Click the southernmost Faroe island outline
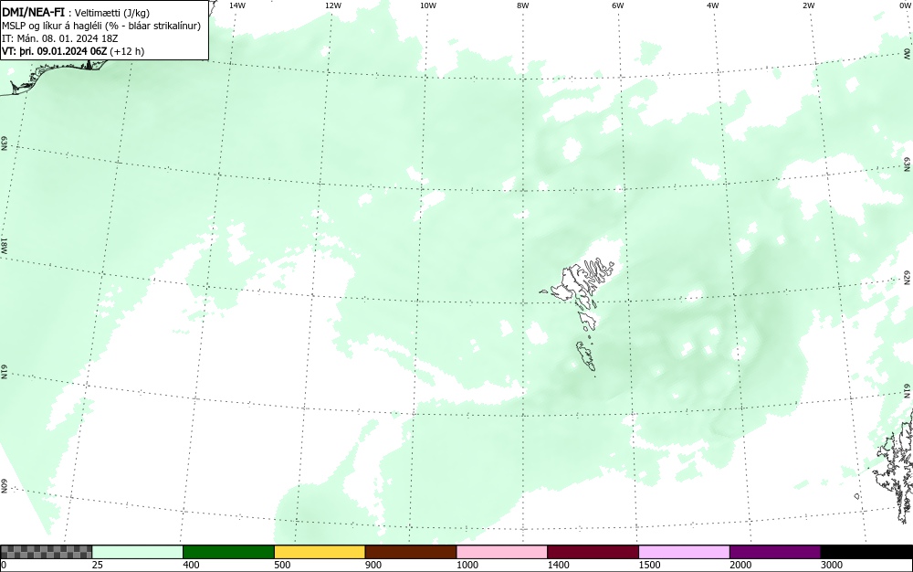Image resolution: width=913 pixels, height=572 pixels. click(x=586, y=356)
